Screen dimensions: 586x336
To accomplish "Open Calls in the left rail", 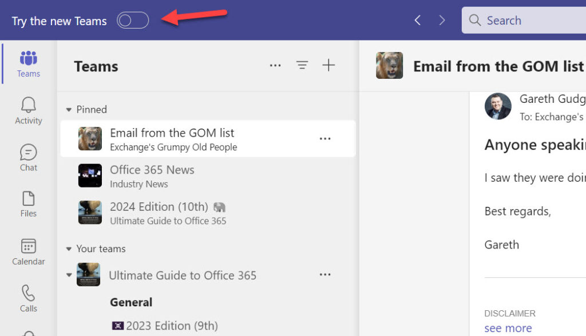I will tap(29, 299).
